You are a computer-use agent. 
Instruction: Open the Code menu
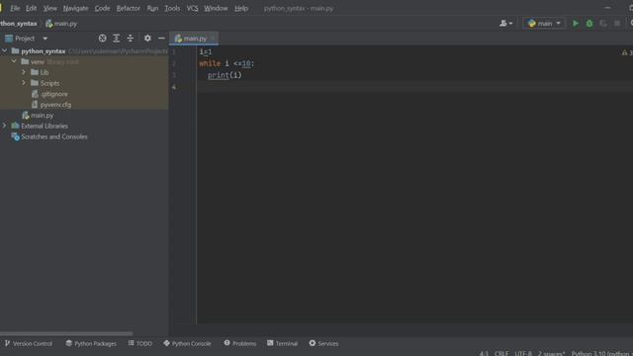point(102,8)
